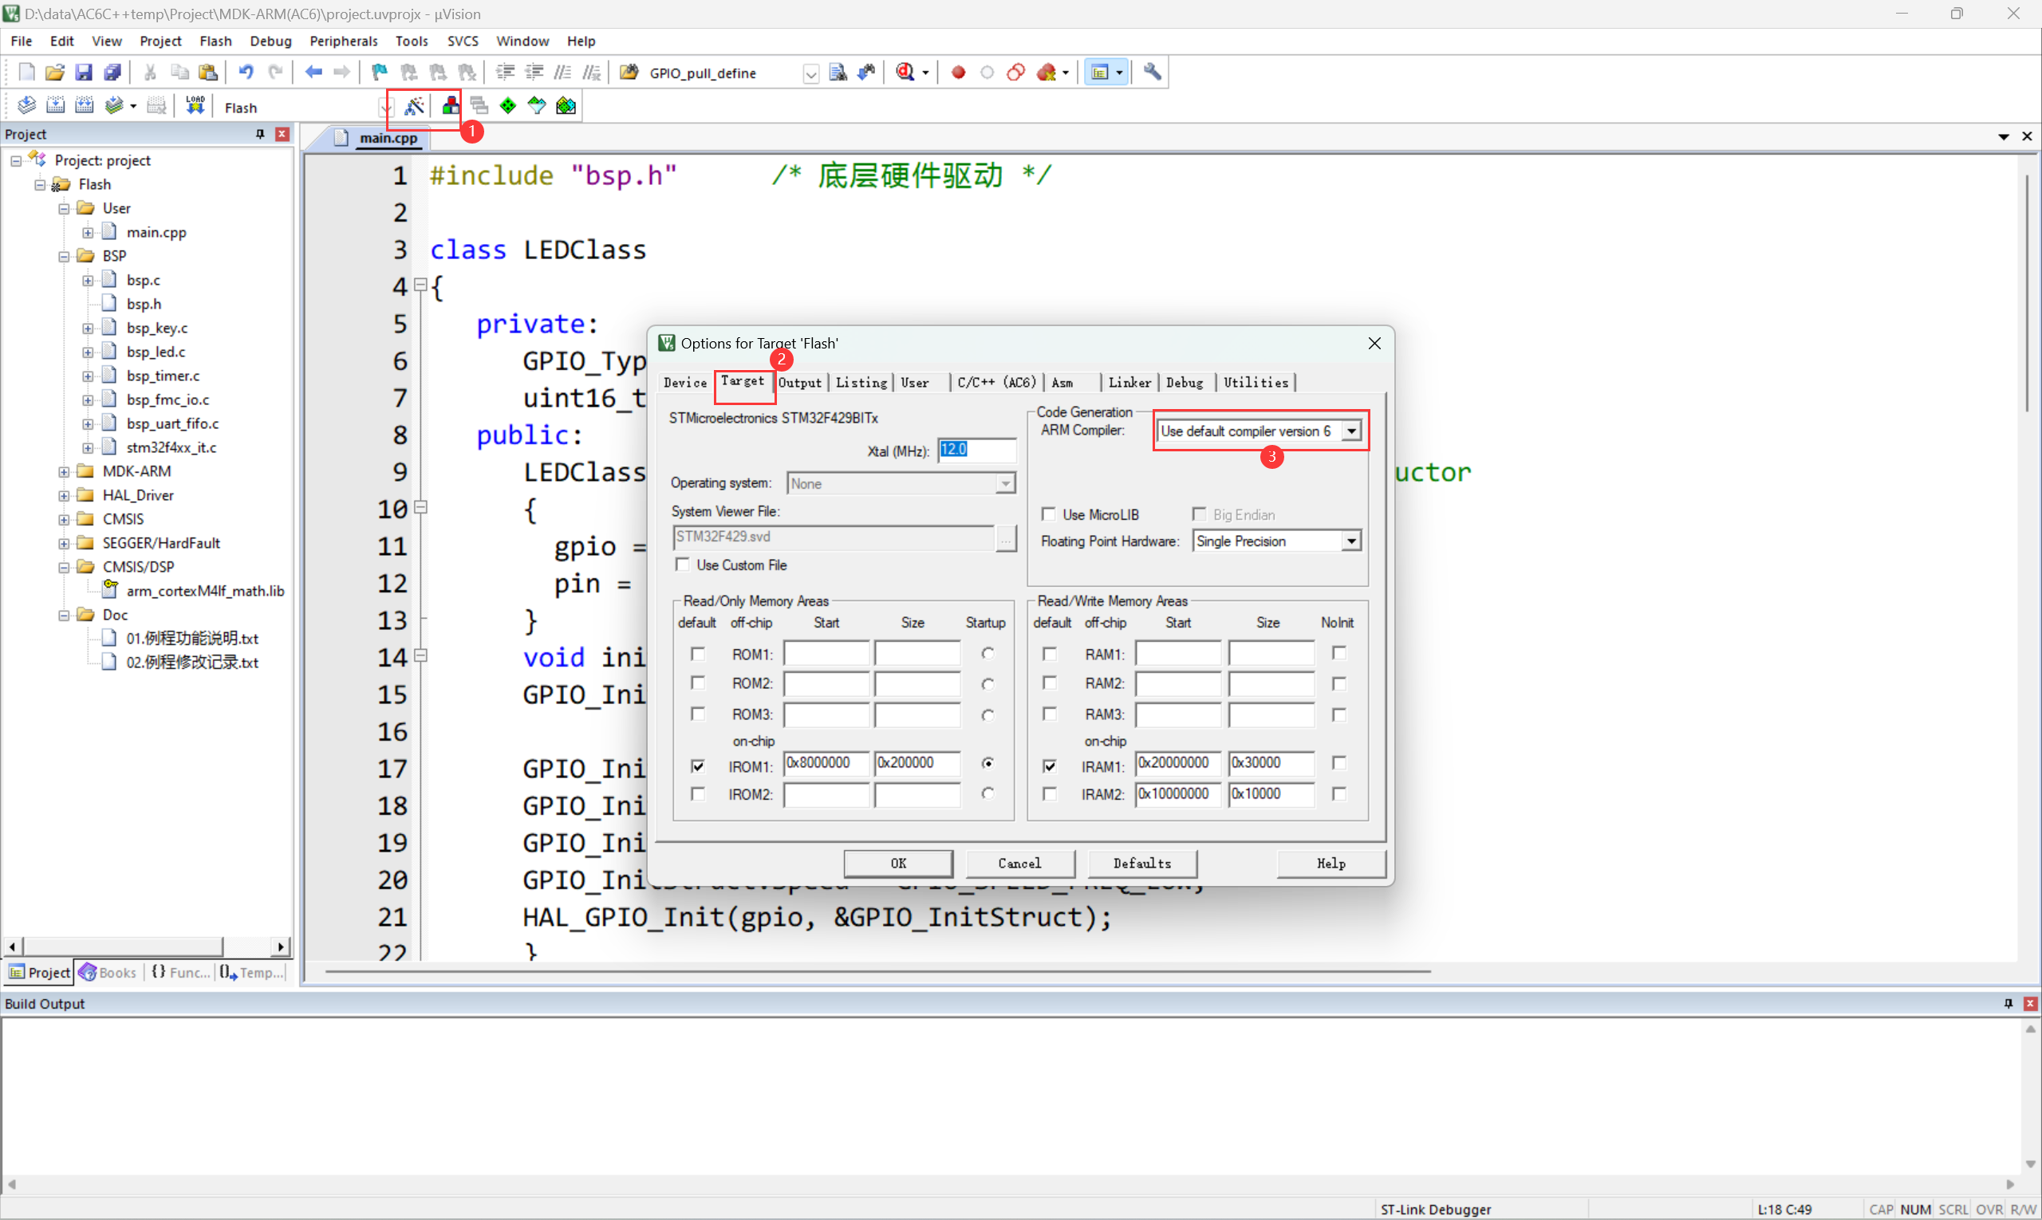Open the Peripherals menu
The height and width of the screenshot is (1220, 2042).
(x=343, y=41)
